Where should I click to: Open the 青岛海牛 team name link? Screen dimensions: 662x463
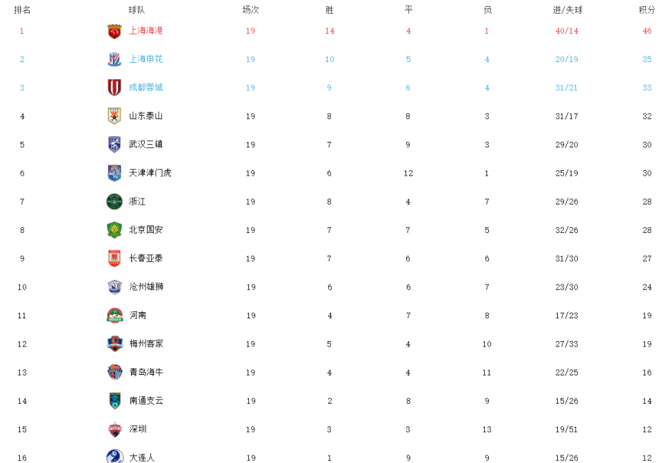point(146,372)
